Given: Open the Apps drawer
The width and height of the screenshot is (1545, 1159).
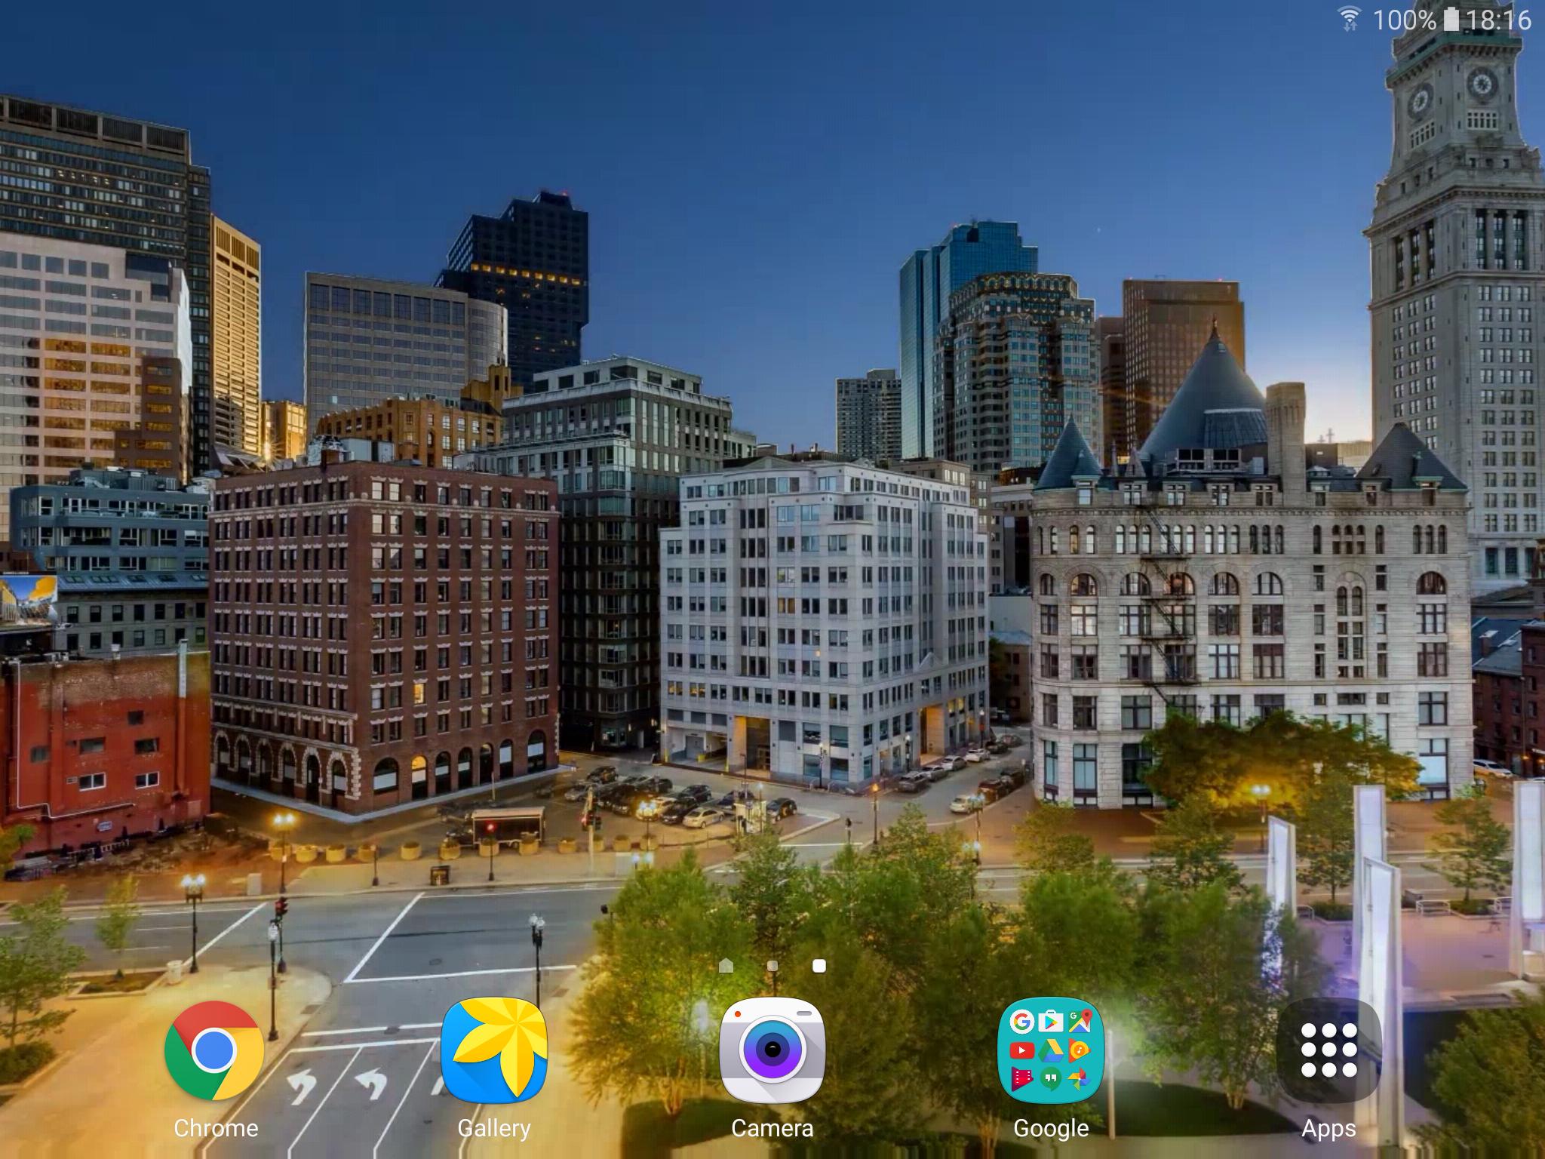Looking at the screenshot, I should [x=1329, y=1050].
